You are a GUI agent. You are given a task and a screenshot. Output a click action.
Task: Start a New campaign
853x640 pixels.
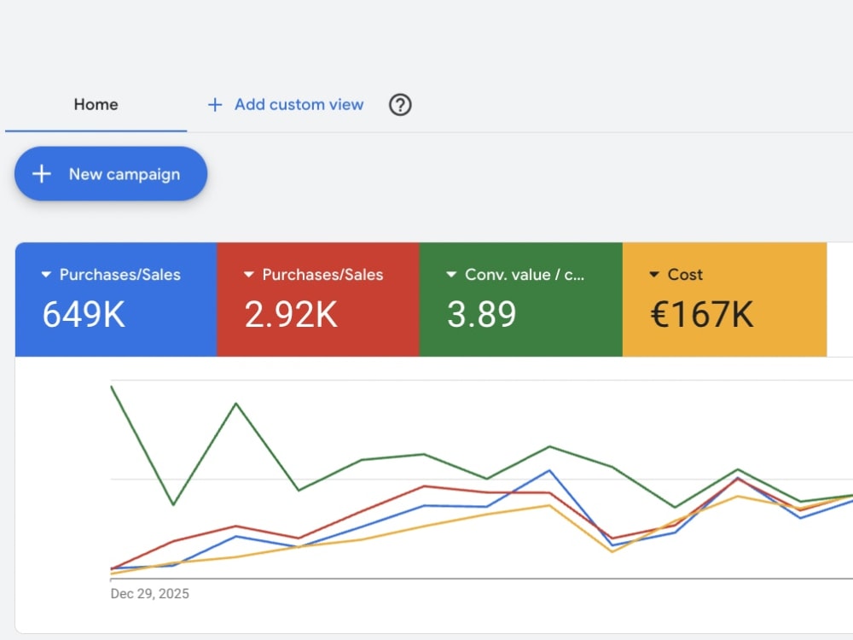pyautogui.click(x=110, y=173)
